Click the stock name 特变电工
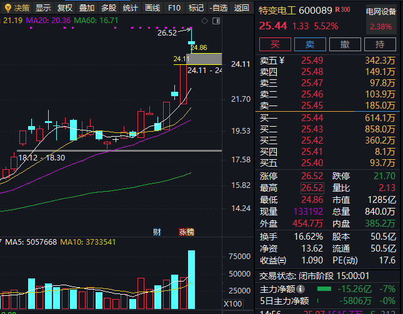Viewport: 403px width, 314px height. pyautogui.click(x=277, y=11)
